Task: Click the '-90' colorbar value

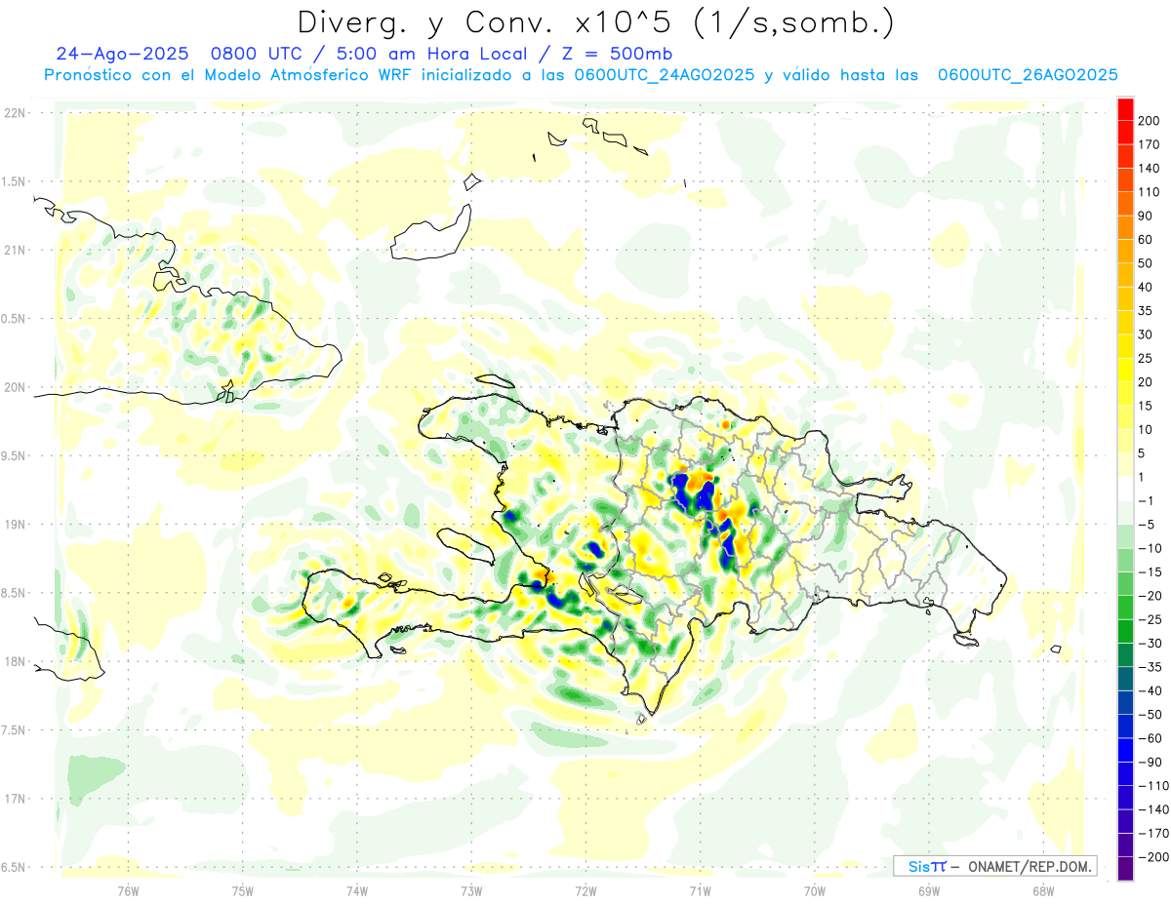Action: [x=1150, y=763]
